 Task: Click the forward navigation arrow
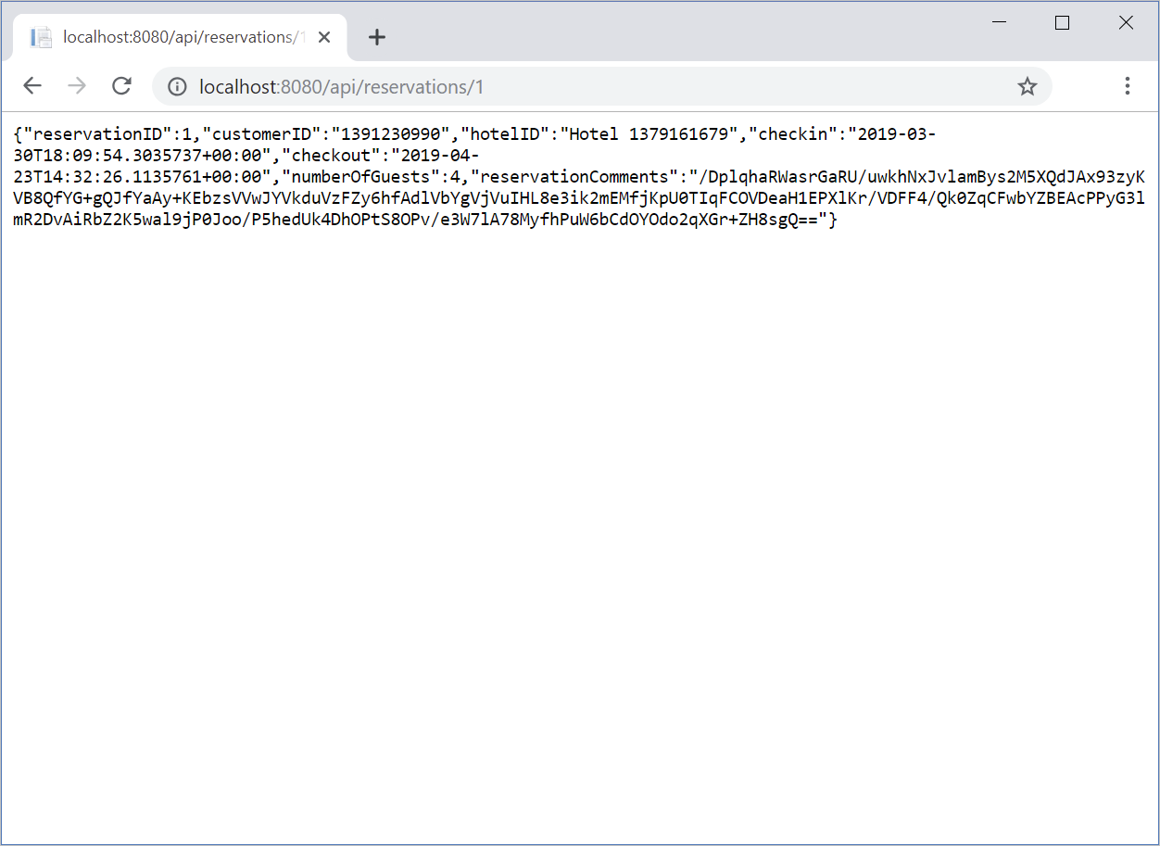[76, 85]
